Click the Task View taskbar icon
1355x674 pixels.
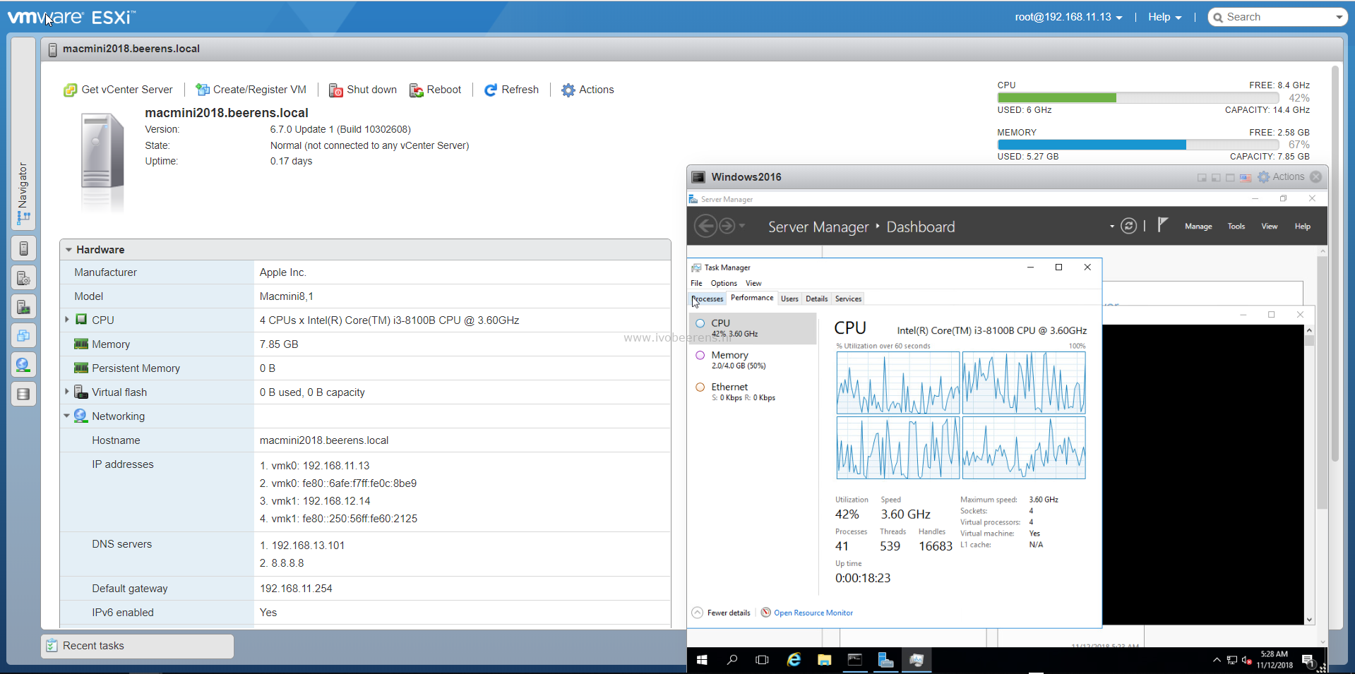(x=762, y=660)
